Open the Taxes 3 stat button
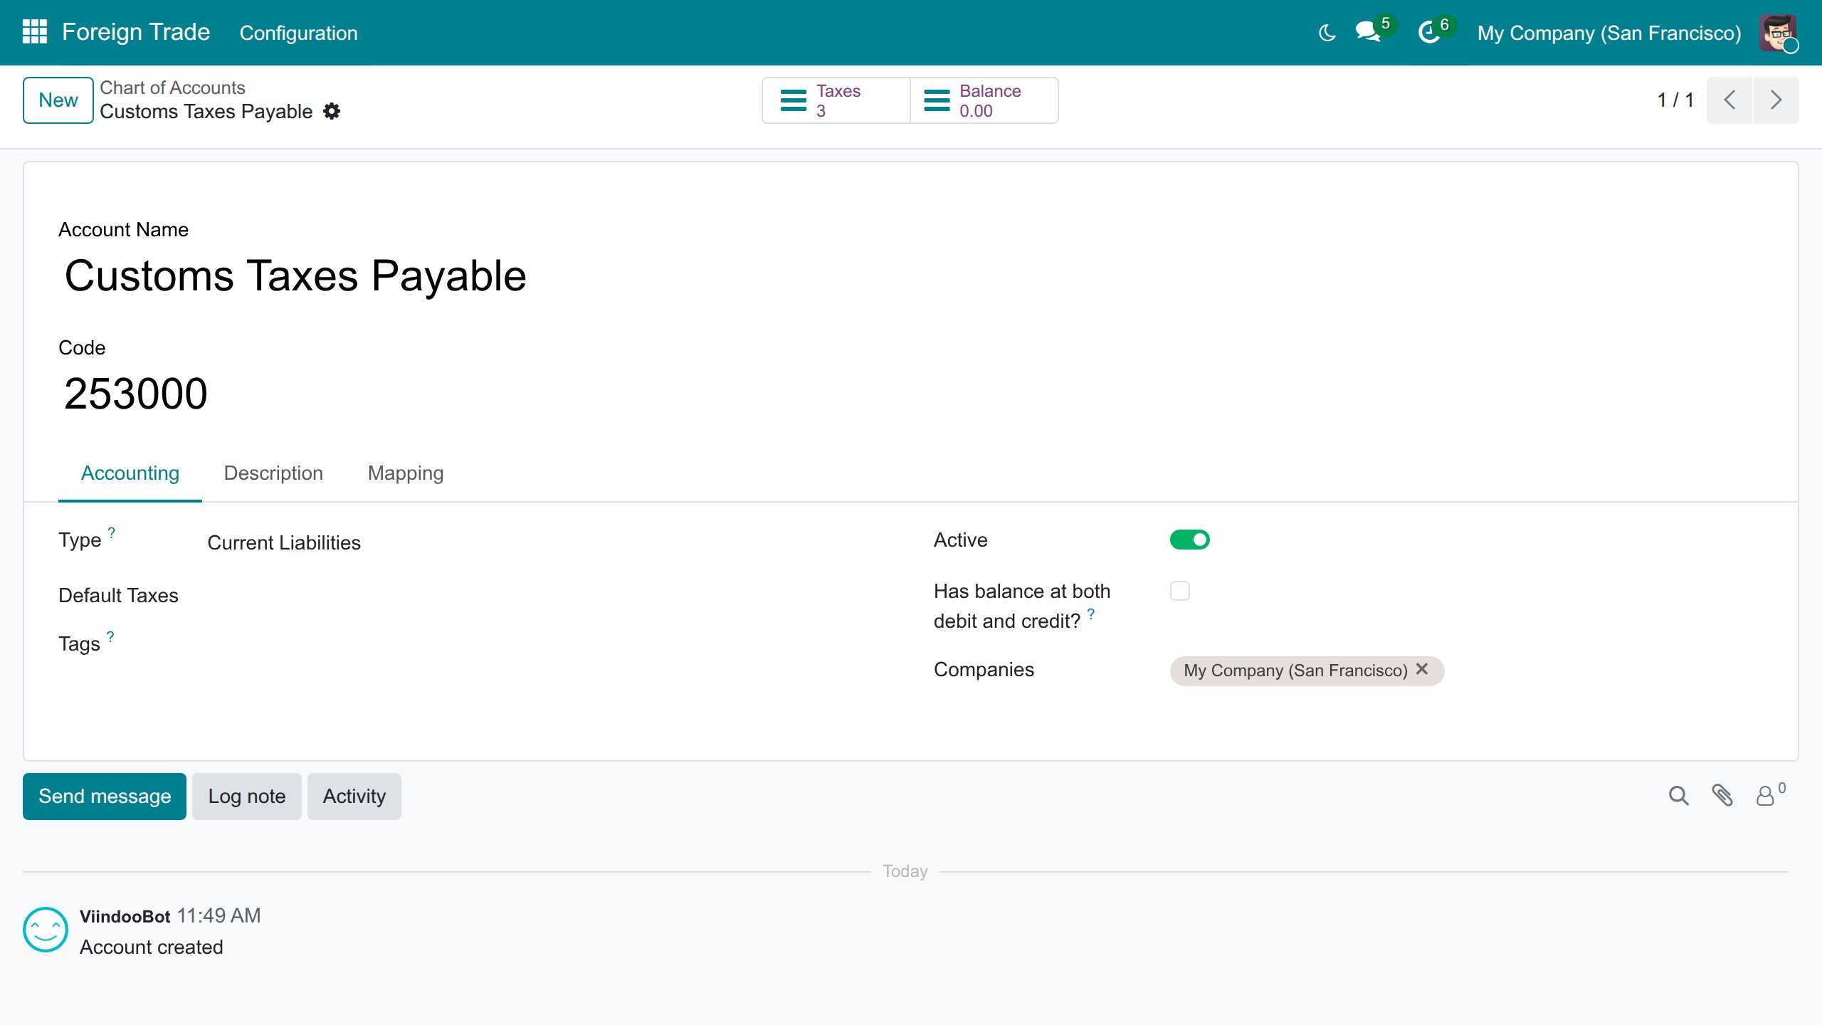The height and width of the screenshot is (1025, 1822). [x=836, y=100]
